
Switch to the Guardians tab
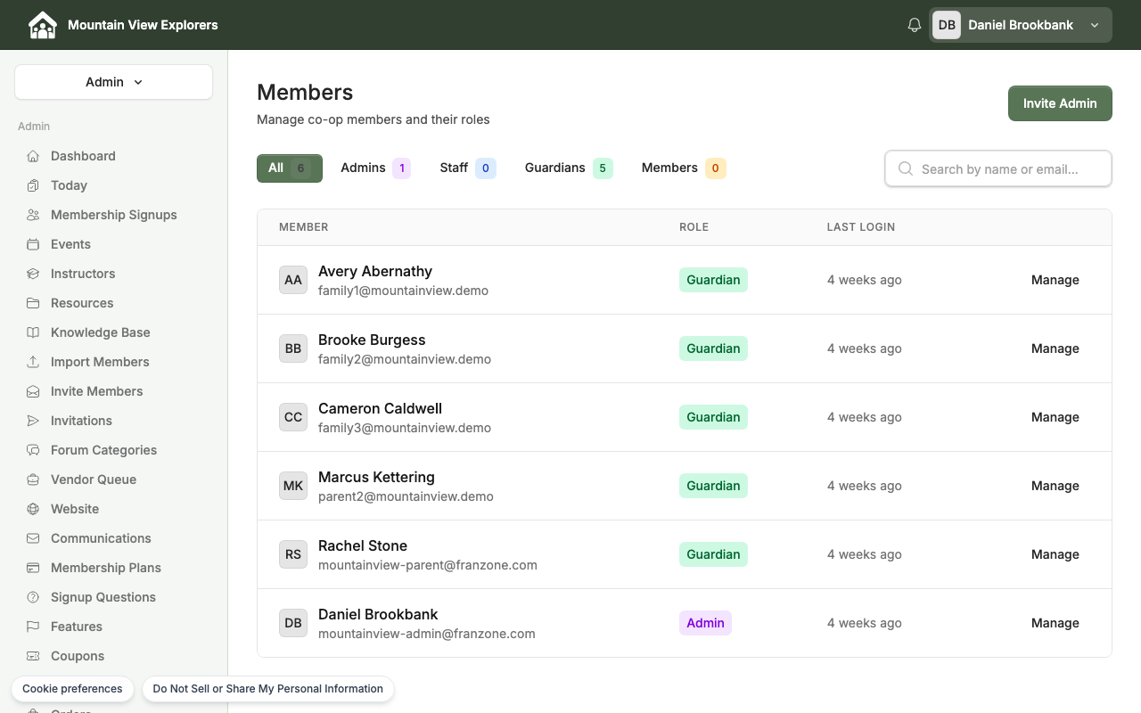tap(569, 168)
